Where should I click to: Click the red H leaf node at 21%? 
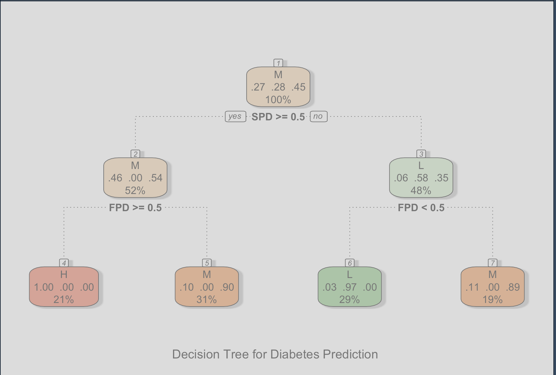point(64,287)
